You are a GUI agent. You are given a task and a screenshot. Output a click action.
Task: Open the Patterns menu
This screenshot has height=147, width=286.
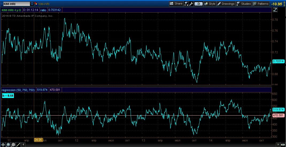pos(261,4)
